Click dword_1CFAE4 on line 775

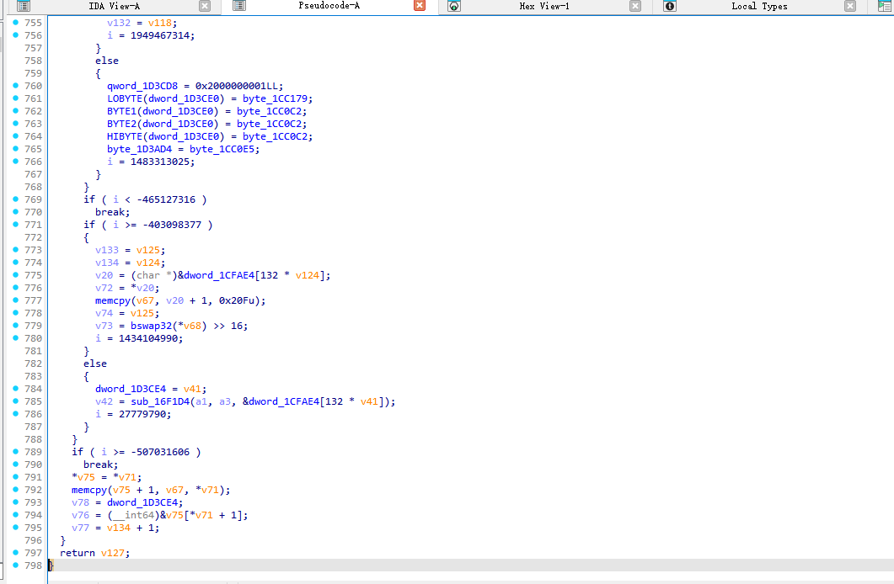[x=218, y=275]
